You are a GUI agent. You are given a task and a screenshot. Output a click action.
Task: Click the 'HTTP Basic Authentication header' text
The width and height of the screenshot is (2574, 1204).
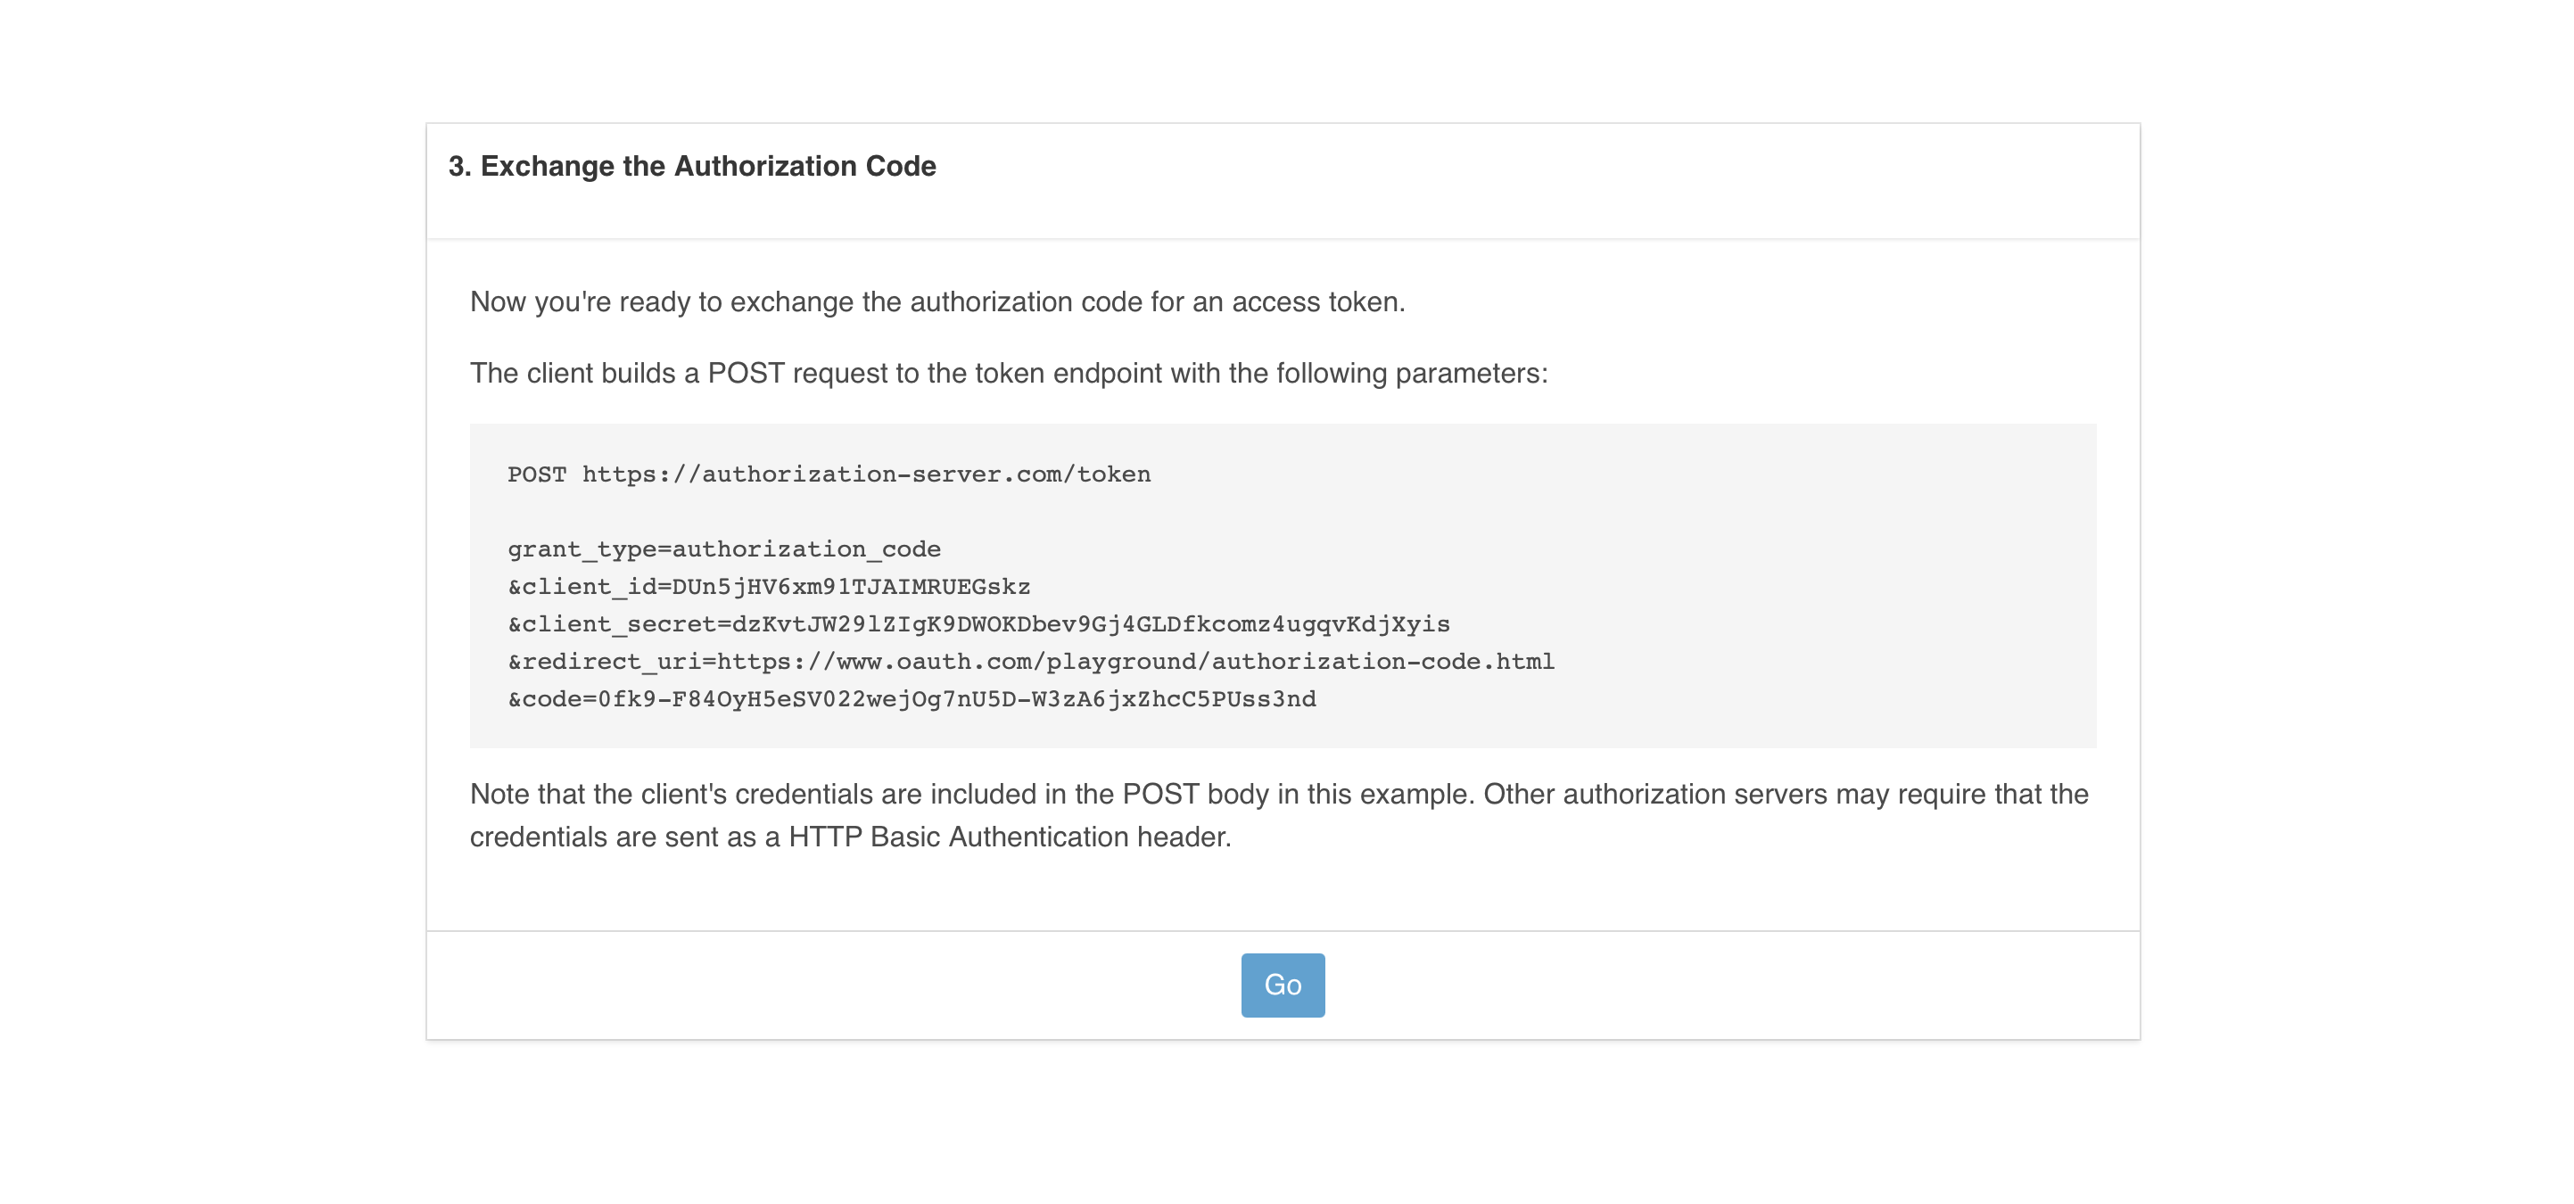coord(1010,837)
